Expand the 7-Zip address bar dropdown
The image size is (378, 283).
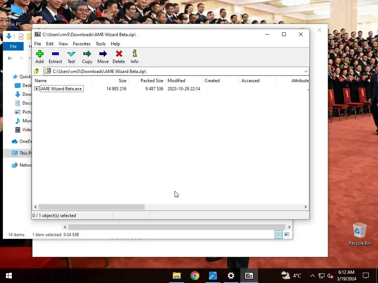[306, 71]
